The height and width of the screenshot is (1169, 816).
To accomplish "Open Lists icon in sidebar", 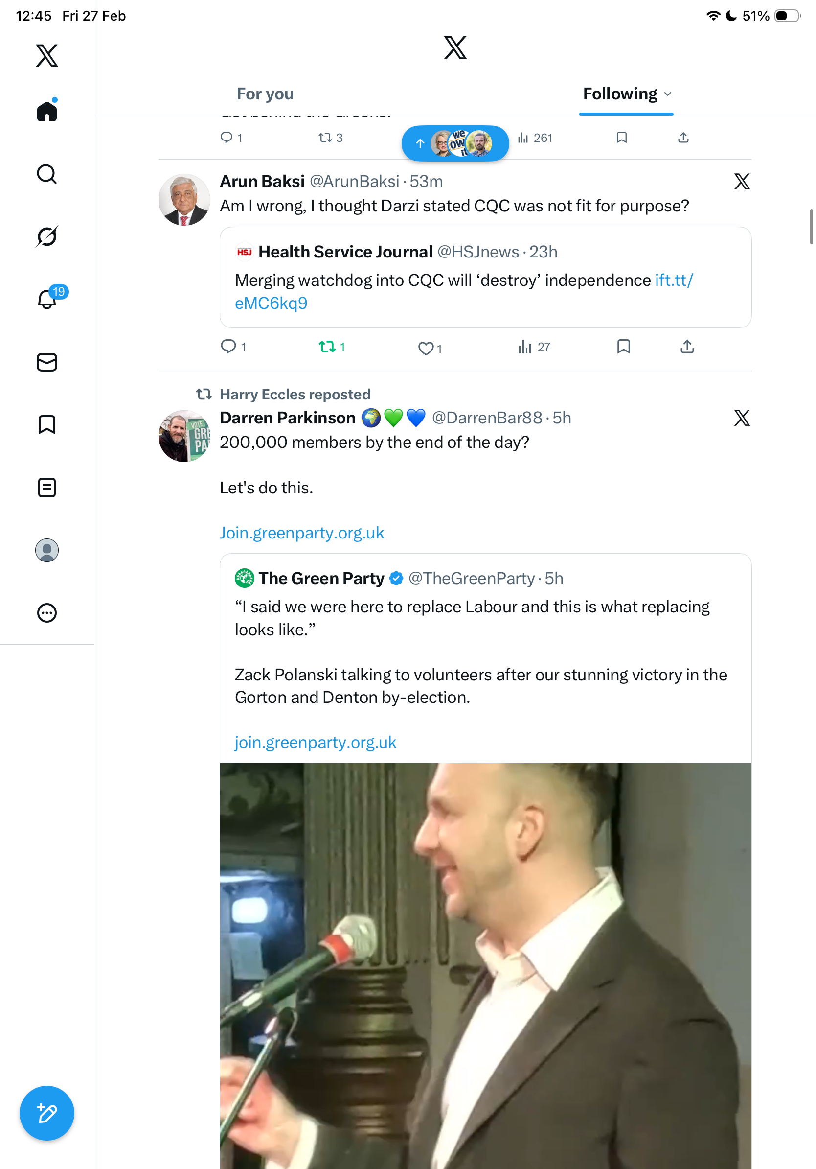I will [47, 487].
